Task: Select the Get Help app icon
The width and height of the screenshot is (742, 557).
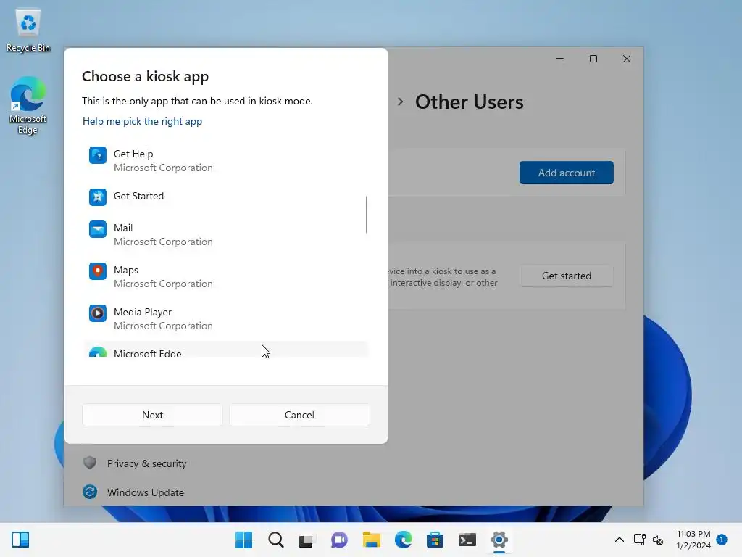Action: (98, 155)
